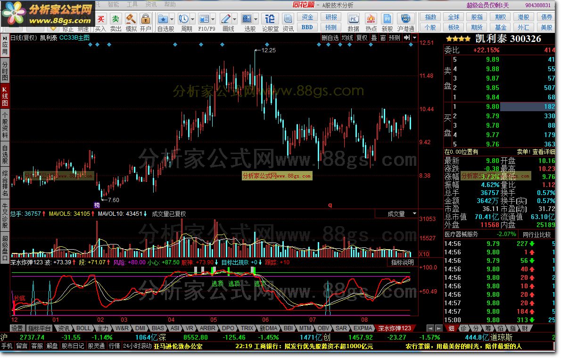The height and width of the screenshot is (358, 561).
Task: Click the 同行业比较 link
Action: click(536, 235)
